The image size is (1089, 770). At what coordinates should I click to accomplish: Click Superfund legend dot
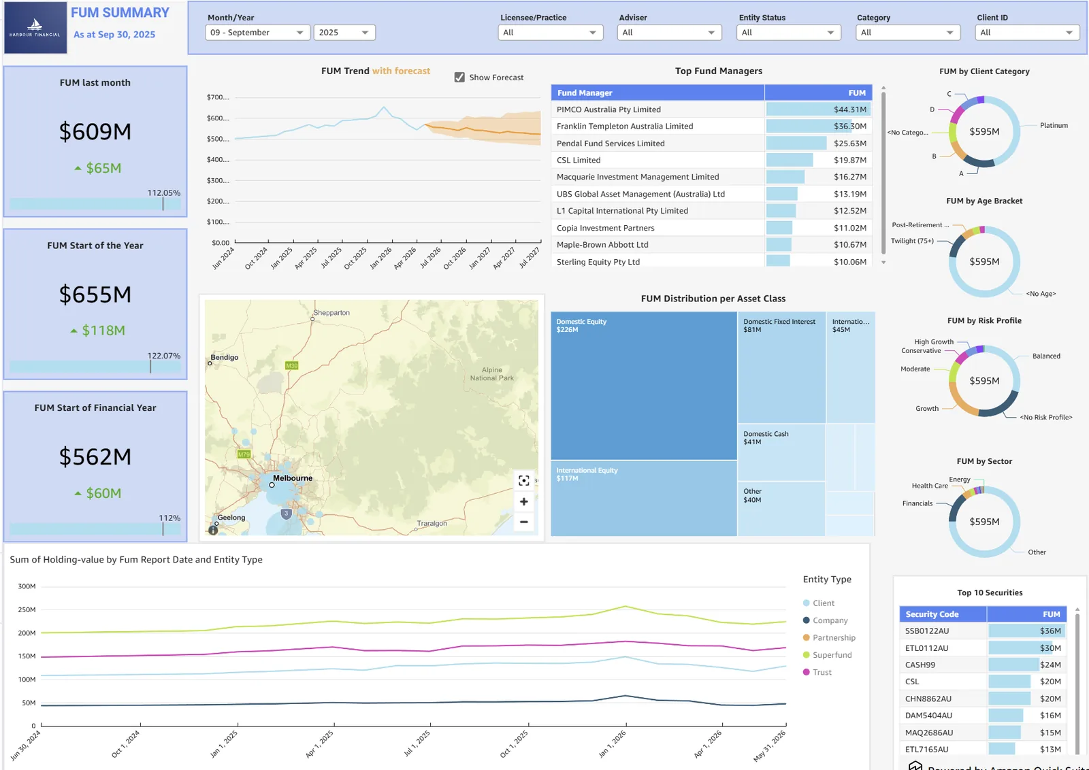(x=807, y=655)
